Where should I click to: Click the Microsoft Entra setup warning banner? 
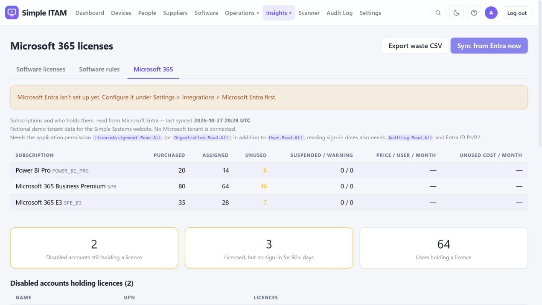[x=269, y=97]
